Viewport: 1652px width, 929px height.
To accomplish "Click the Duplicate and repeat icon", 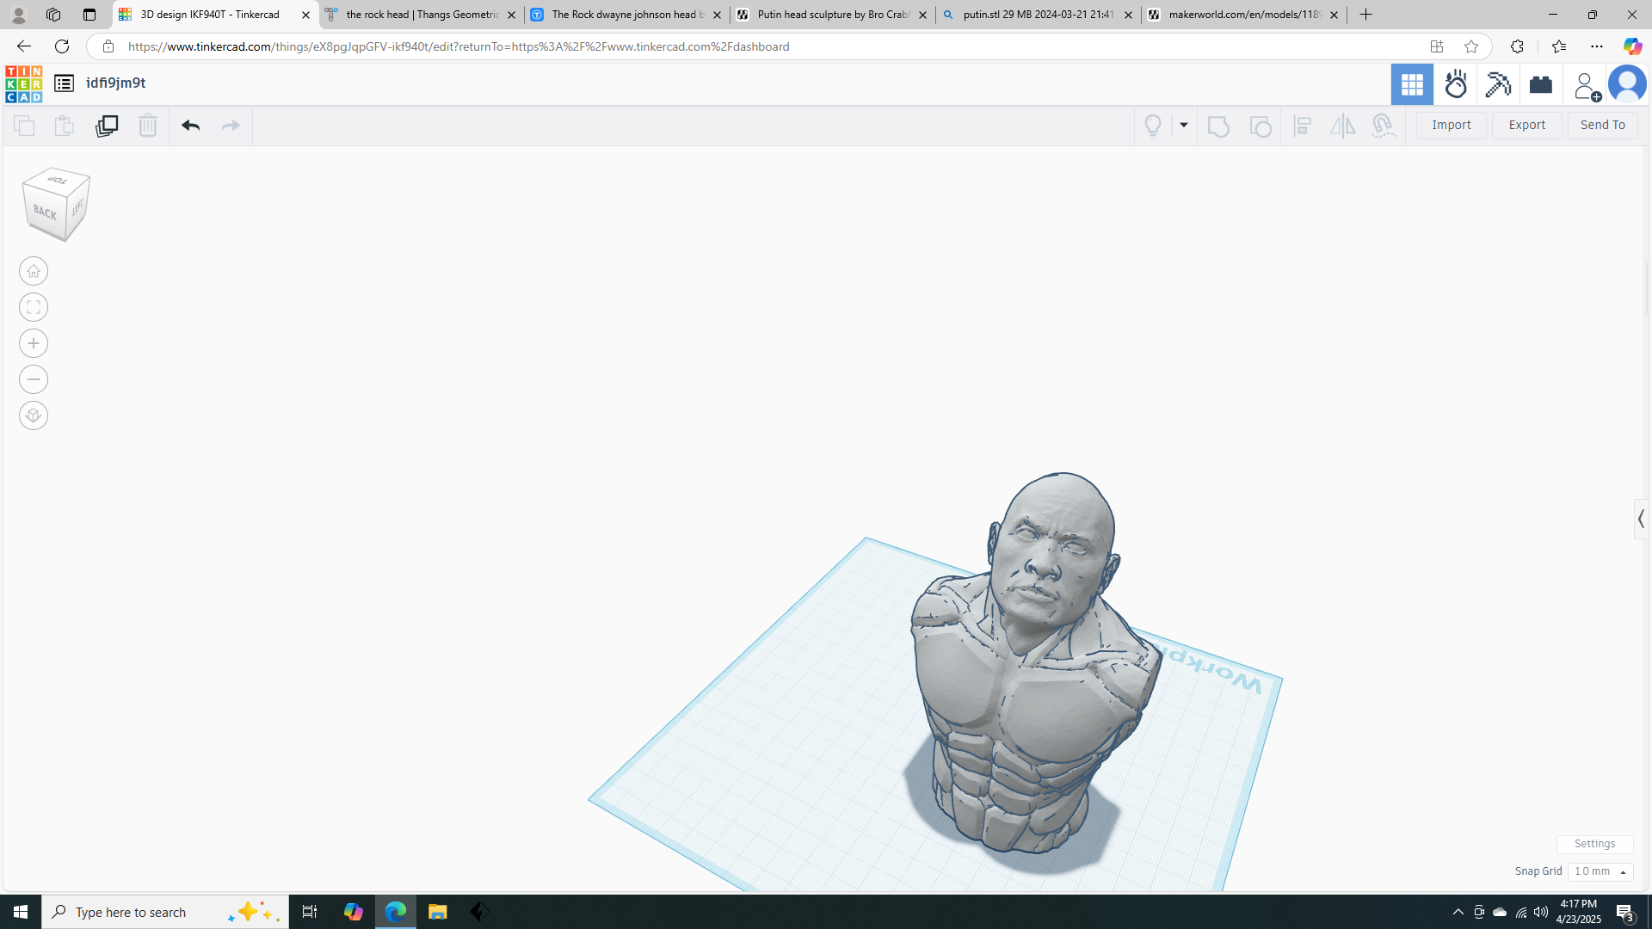I will click(x=107, y=126).
